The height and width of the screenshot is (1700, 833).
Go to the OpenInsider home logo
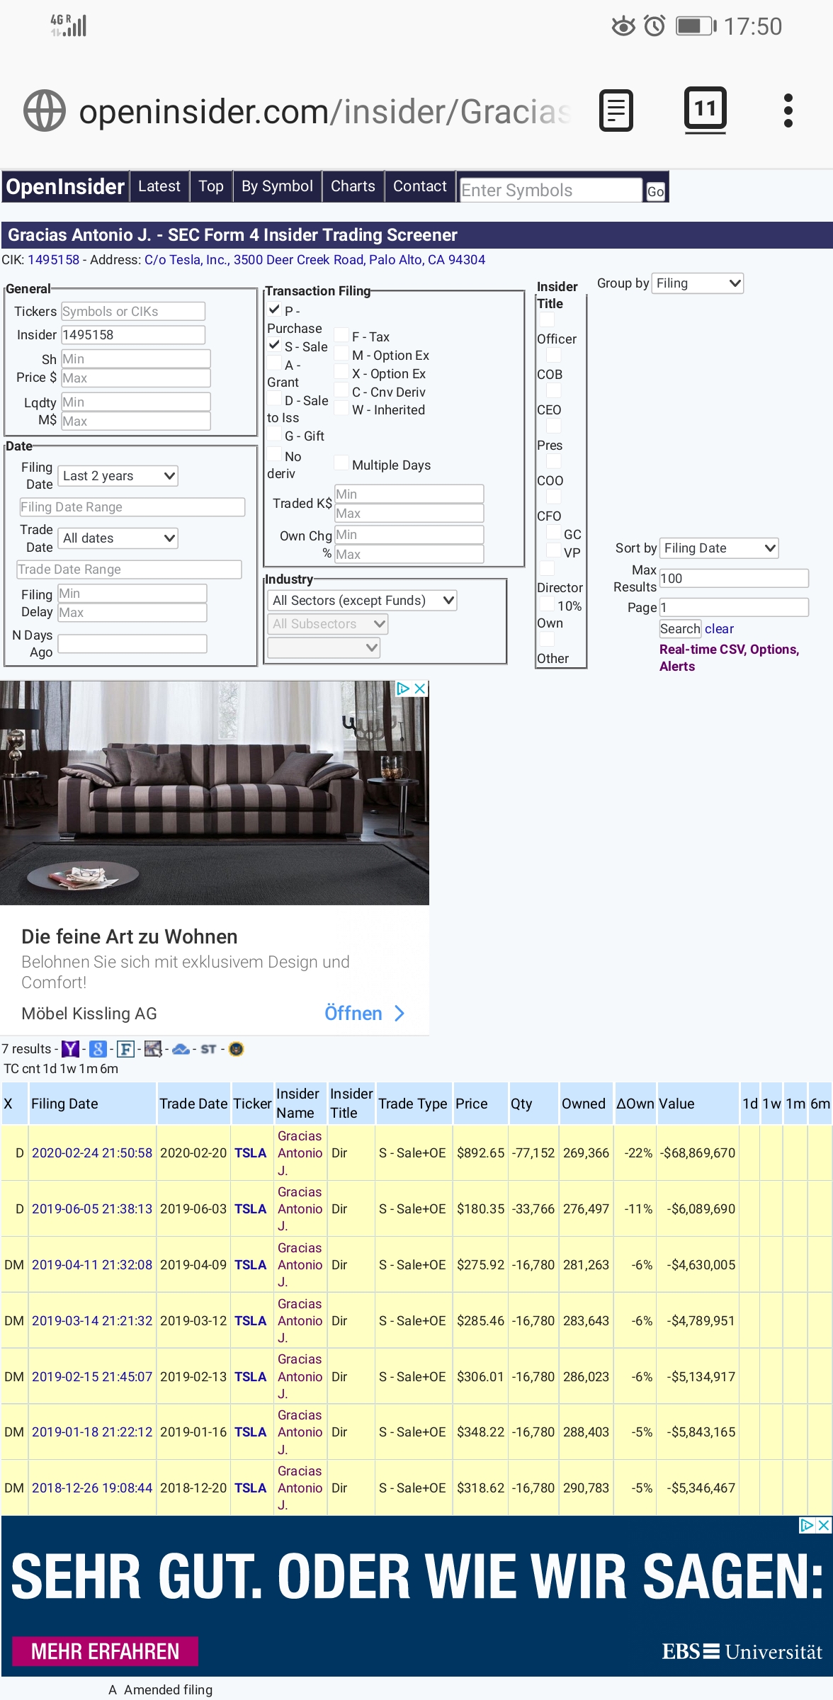tap(65, 186)
